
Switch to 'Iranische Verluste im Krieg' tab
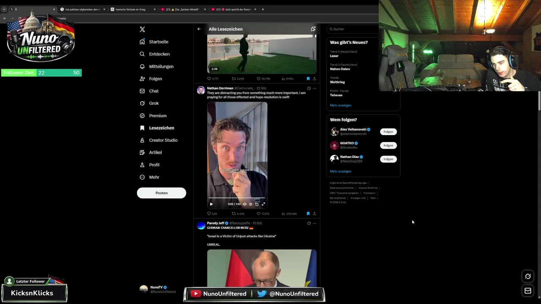pos(133,9)
